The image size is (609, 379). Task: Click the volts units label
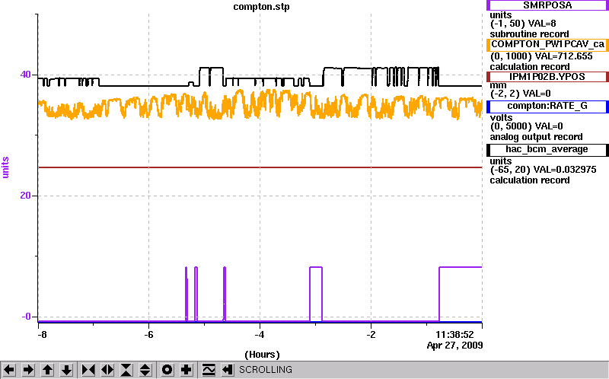click(x=501, y=118)
